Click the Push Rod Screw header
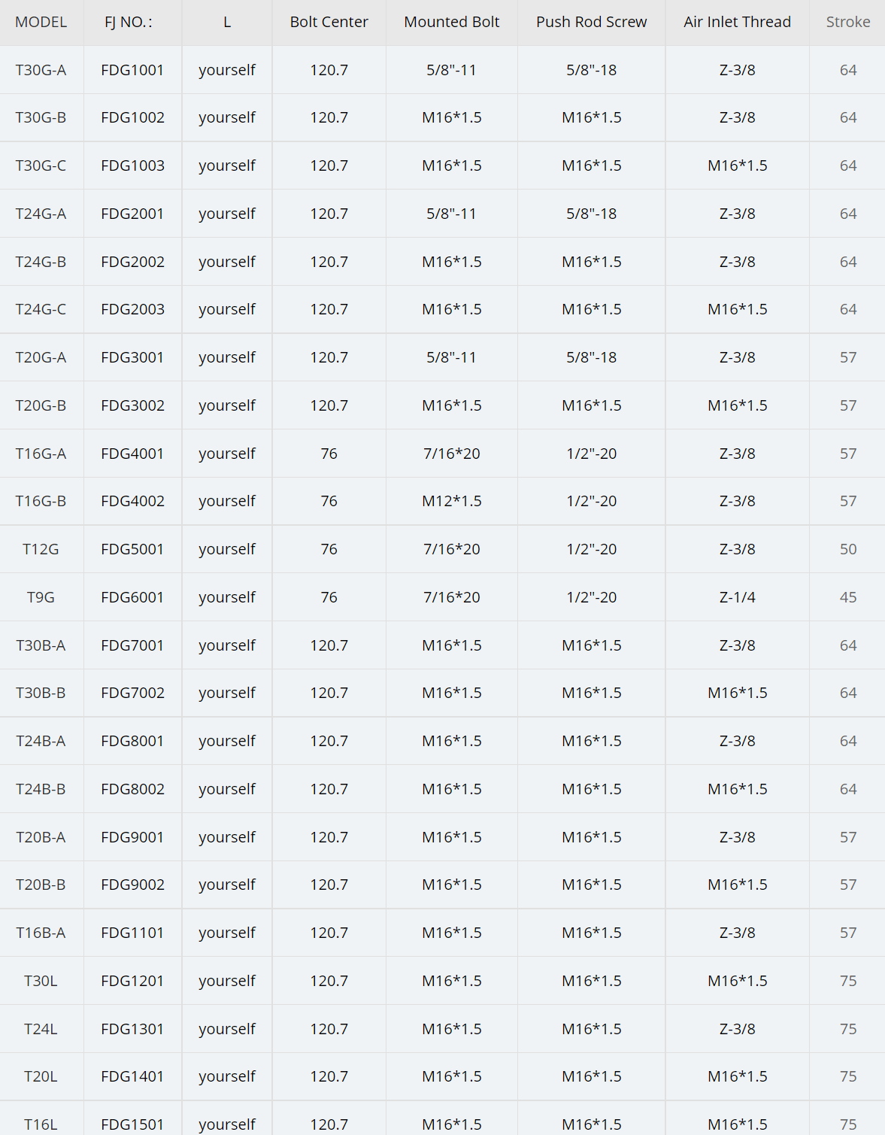885x1135 pixels. tap(592, 23)
